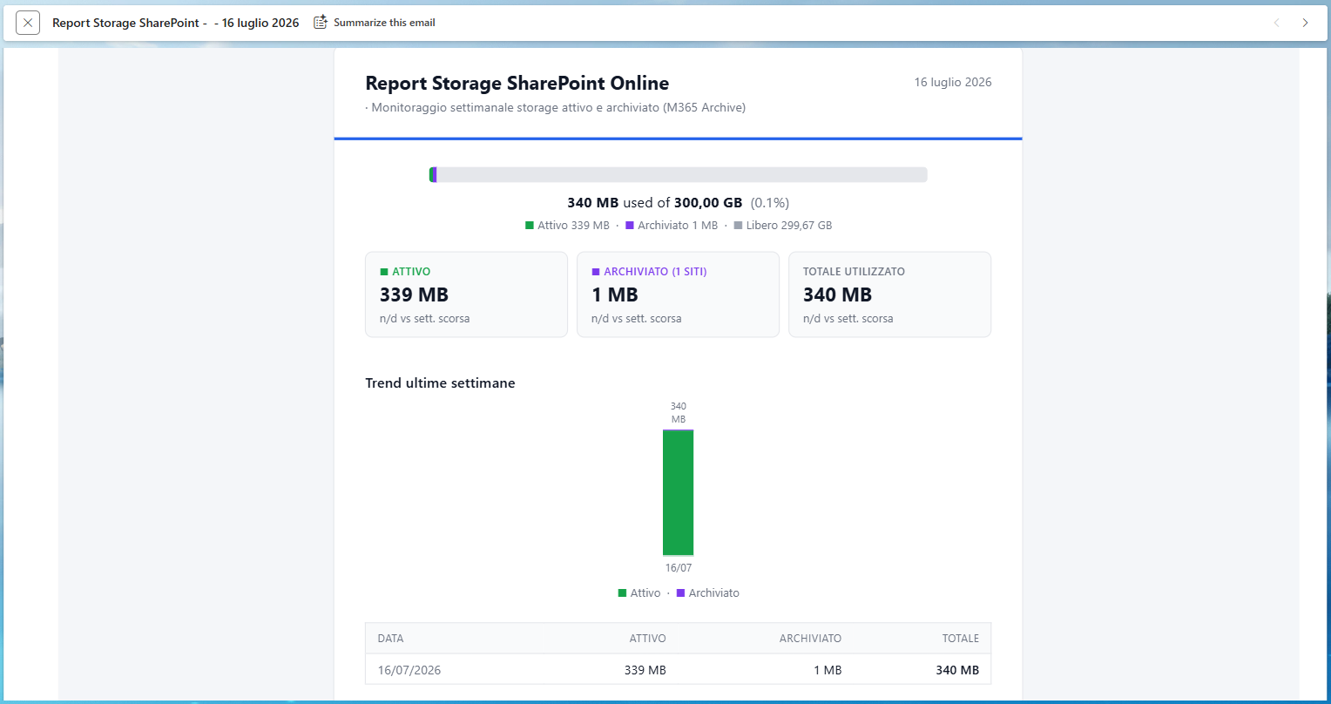
Task: Click the 'Trend ultime settimane' section heading
Action: coord(441,383)
